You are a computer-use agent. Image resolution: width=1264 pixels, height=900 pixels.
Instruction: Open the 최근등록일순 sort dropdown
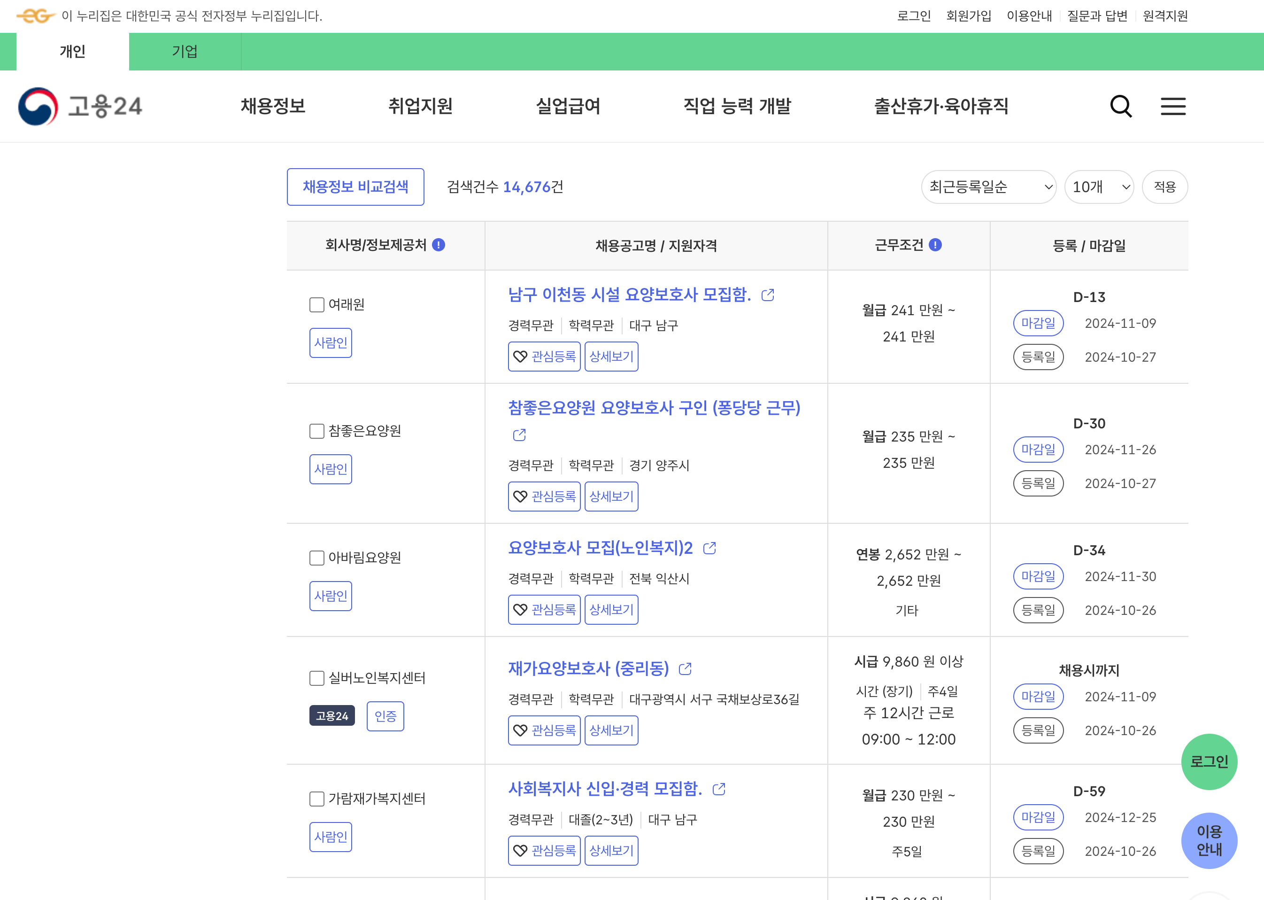(989, 187)
